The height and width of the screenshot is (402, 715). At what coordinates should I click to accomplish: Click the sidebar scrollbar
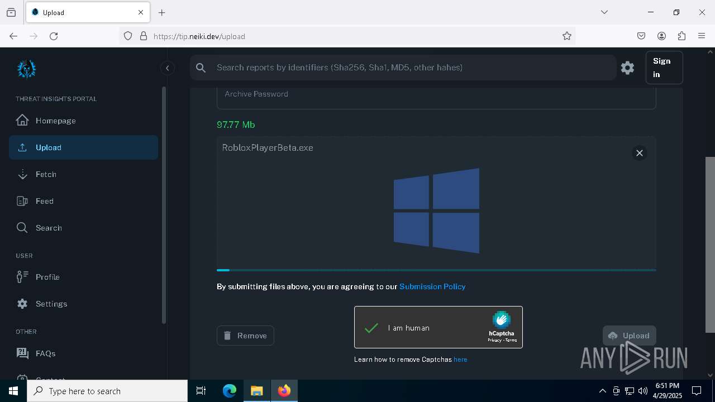(x=164, y=205)
